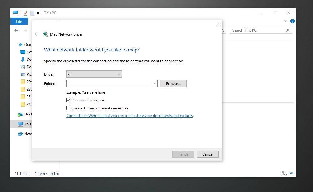This screenshot has height=192, width=313.
Task: Click the Browse... button
Action: point(173,84)
